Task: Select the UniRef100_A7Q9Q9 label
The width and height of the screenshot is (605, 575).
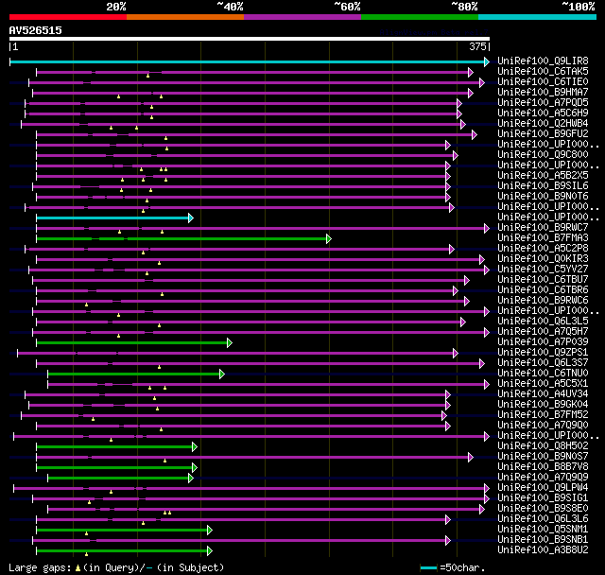Action: [x=543, y=478]
